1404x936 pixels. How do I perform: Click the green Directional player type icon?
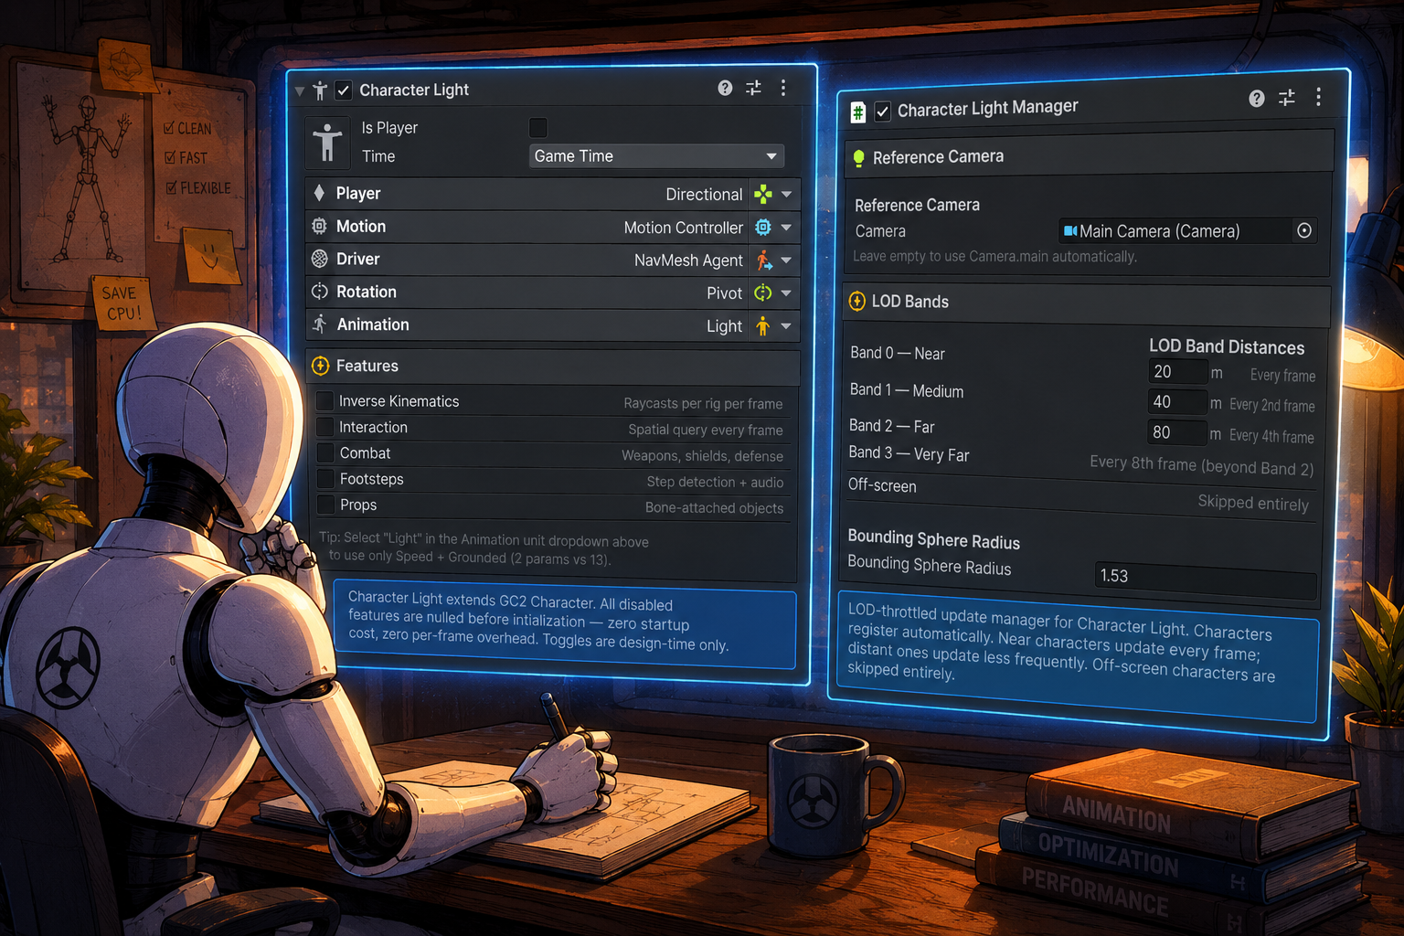[x=762, y=194]
